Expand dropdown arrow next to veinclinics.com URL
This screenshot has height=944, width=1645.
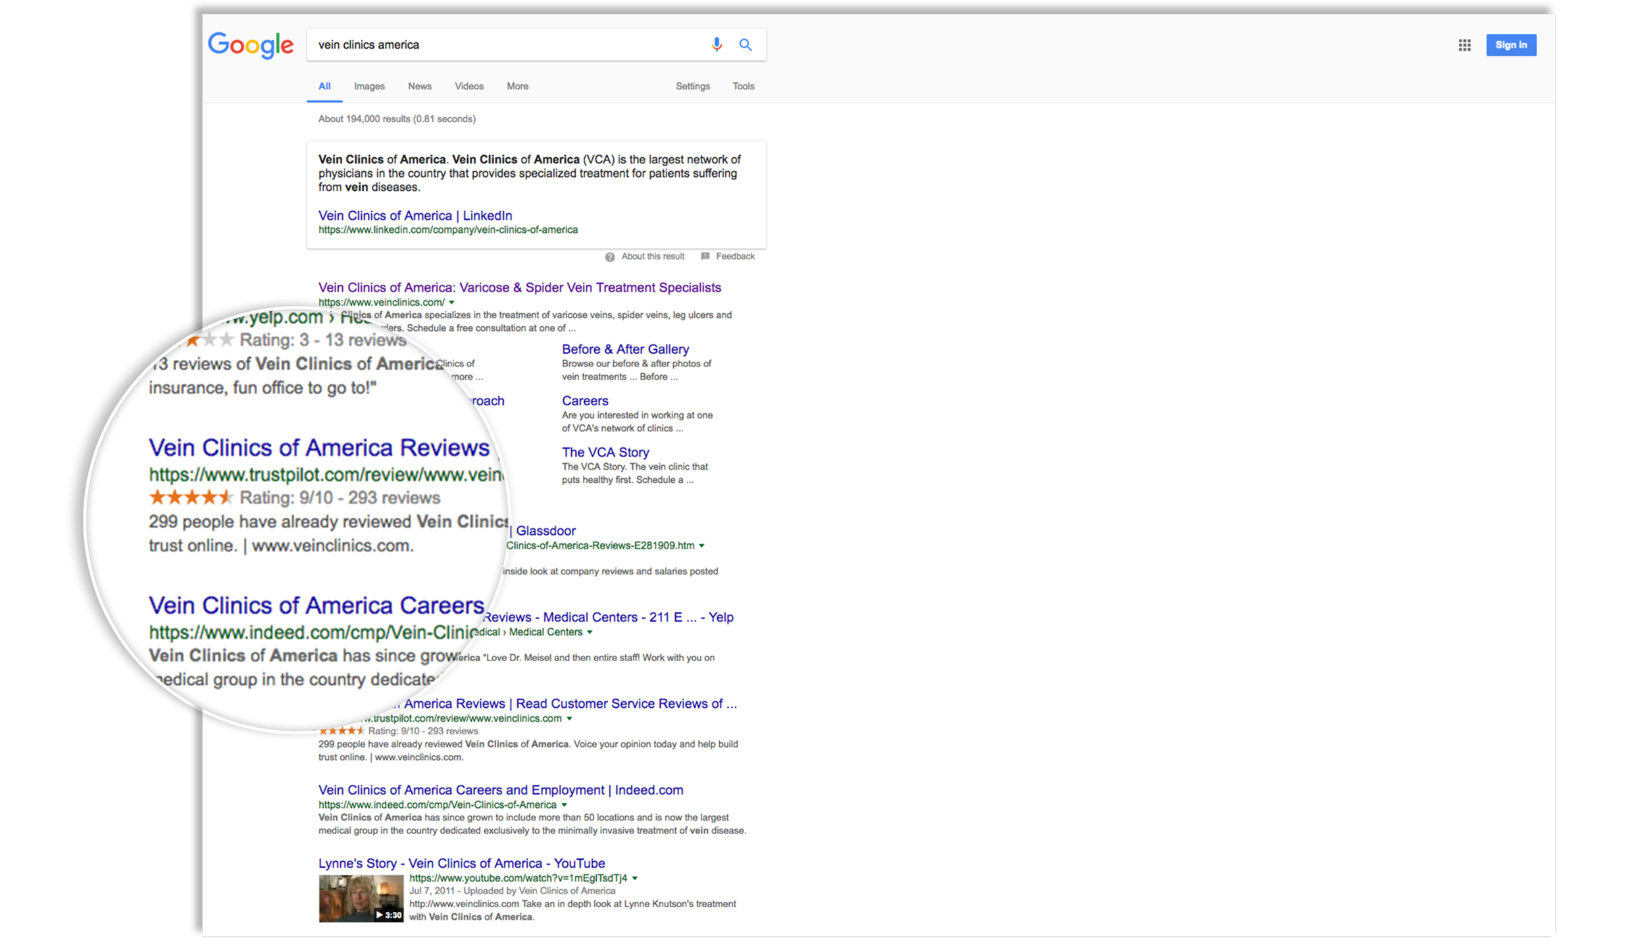(x=451, y=303)
